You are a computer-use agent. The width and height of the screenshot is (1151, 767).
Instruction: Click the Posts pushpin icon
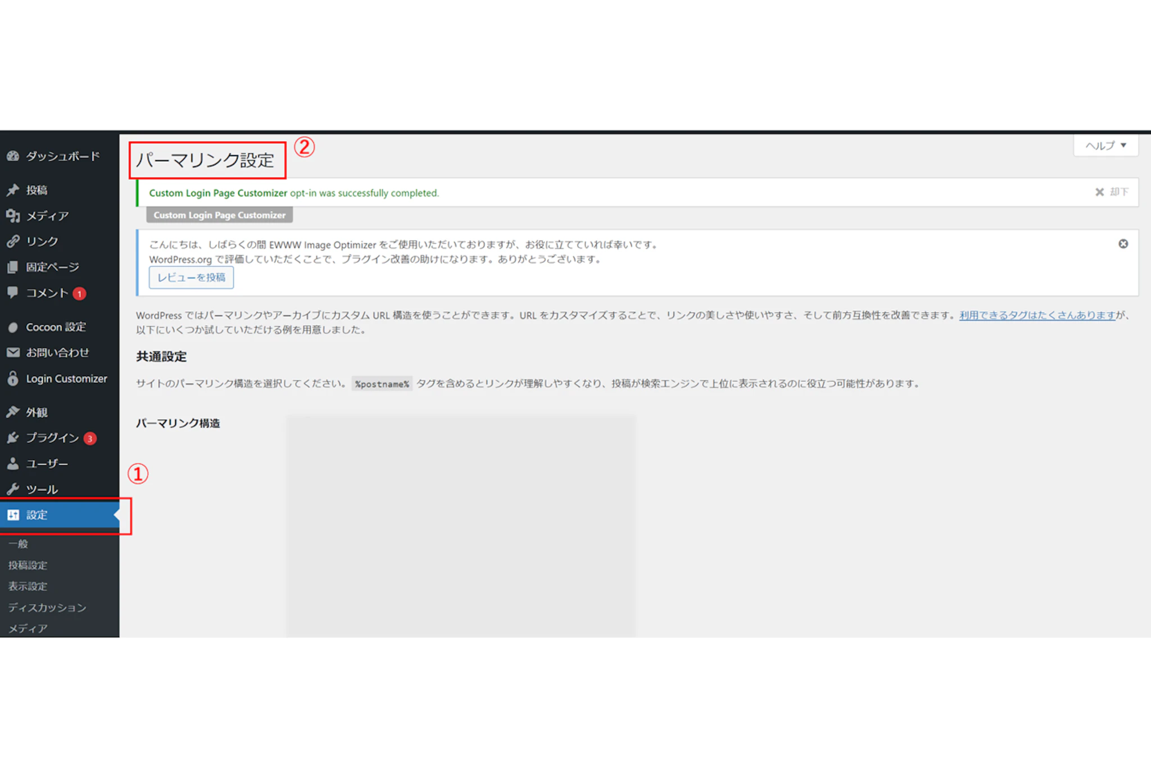(13, 190)
